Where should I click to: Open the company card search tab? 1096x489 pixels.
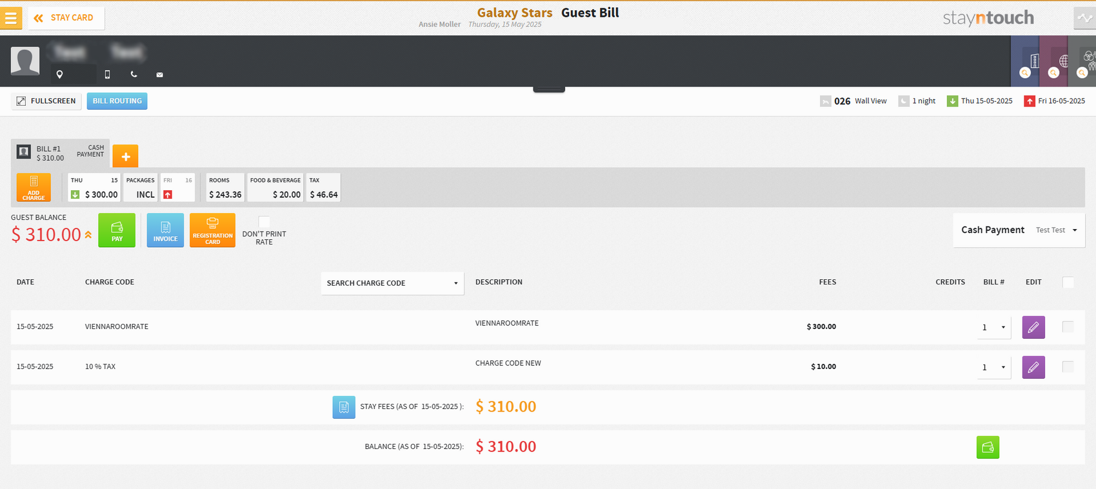click(x=1025, y=62)
